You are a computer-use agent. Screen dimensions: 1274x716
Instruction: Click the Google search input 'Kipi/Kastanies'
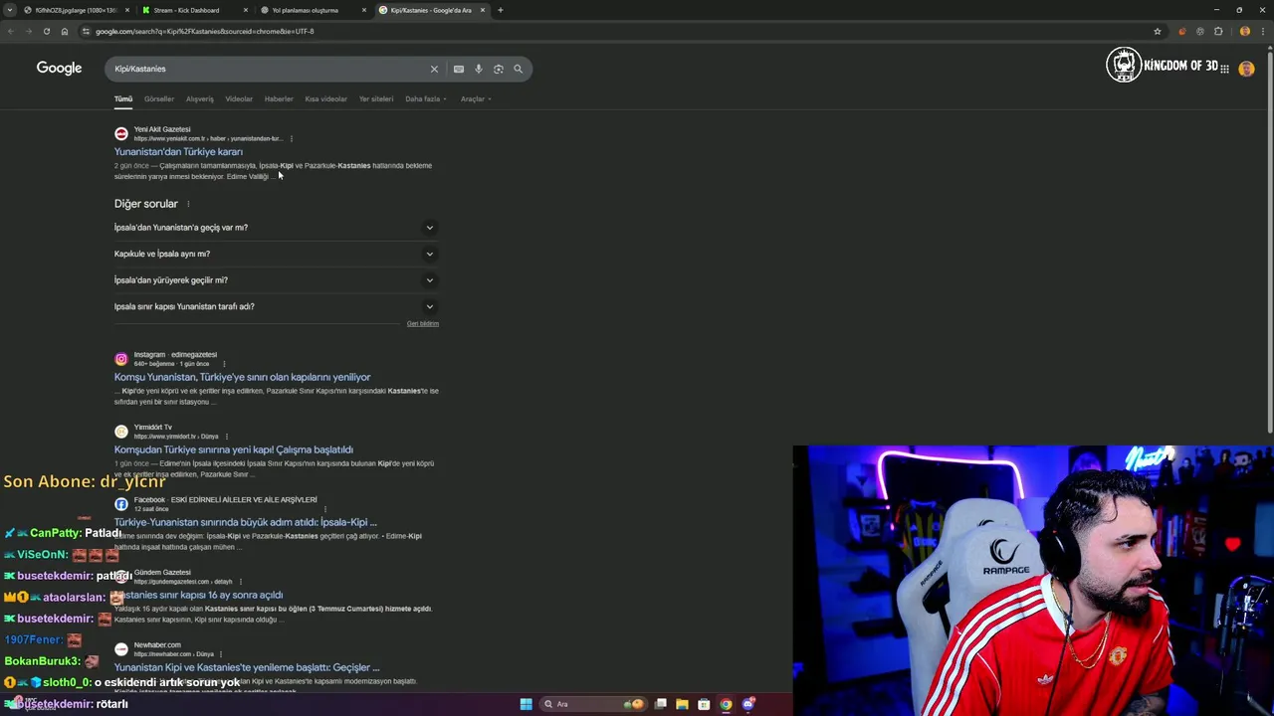(x=269, y=69)
